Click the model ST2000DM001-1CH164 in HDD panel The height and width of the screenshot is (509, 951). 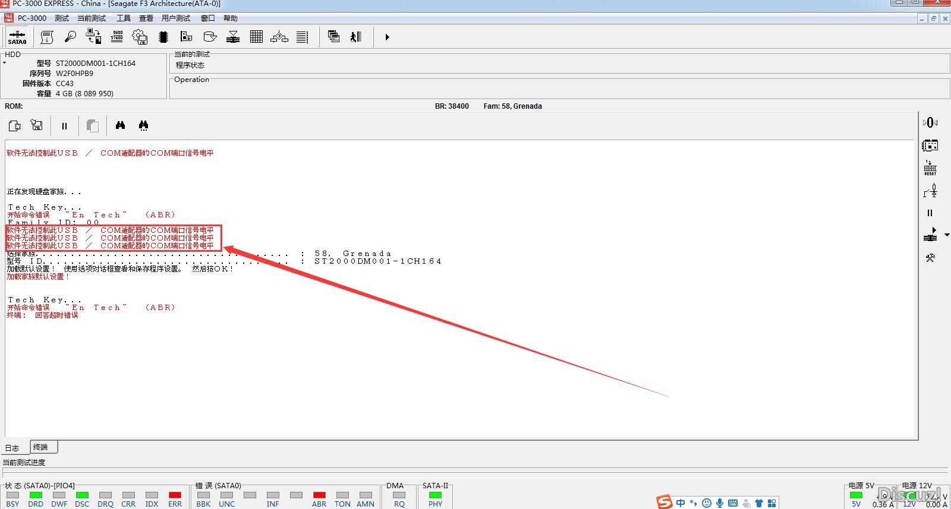click(x=96, y=63)
